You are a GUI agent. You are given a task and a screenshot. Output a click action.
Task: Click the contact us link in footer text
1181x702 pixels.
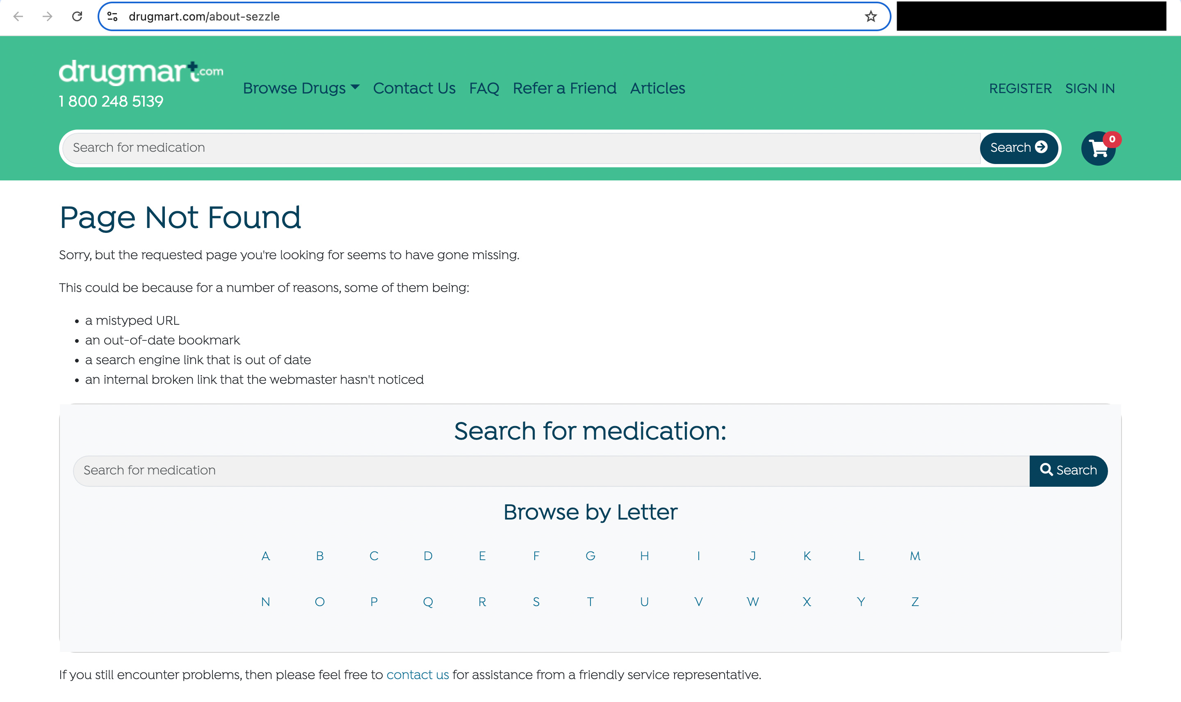(417, 675)
